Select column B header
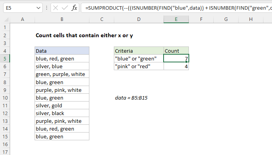Screen dimensions: 272x155 [x=62, y=19]
